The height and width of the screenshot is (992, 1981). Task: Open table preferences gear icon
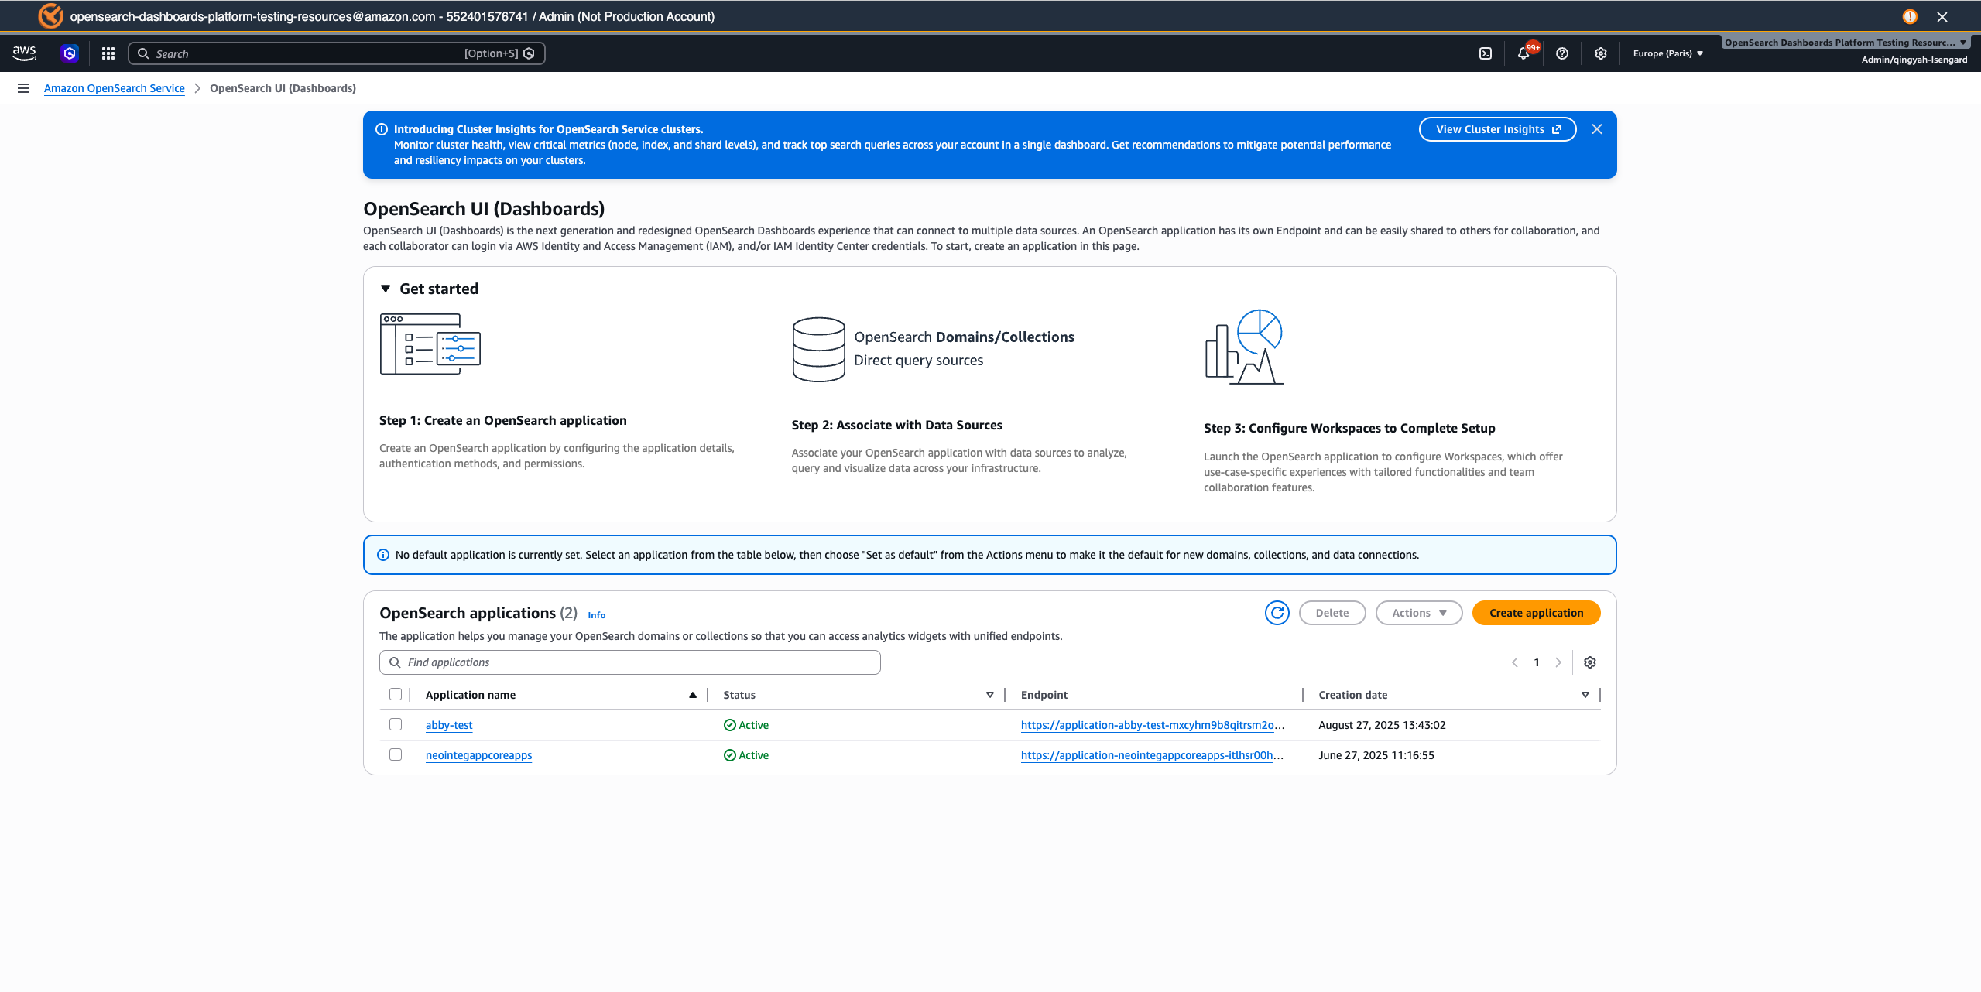1590,662
